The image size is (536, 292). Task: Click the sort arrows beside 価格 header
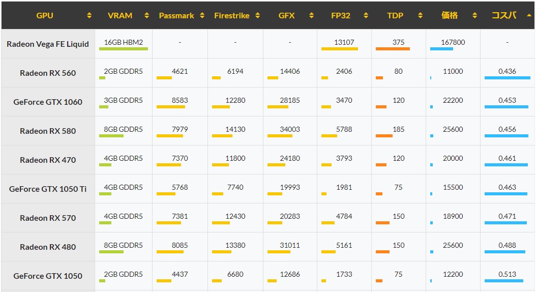point(474,15)
